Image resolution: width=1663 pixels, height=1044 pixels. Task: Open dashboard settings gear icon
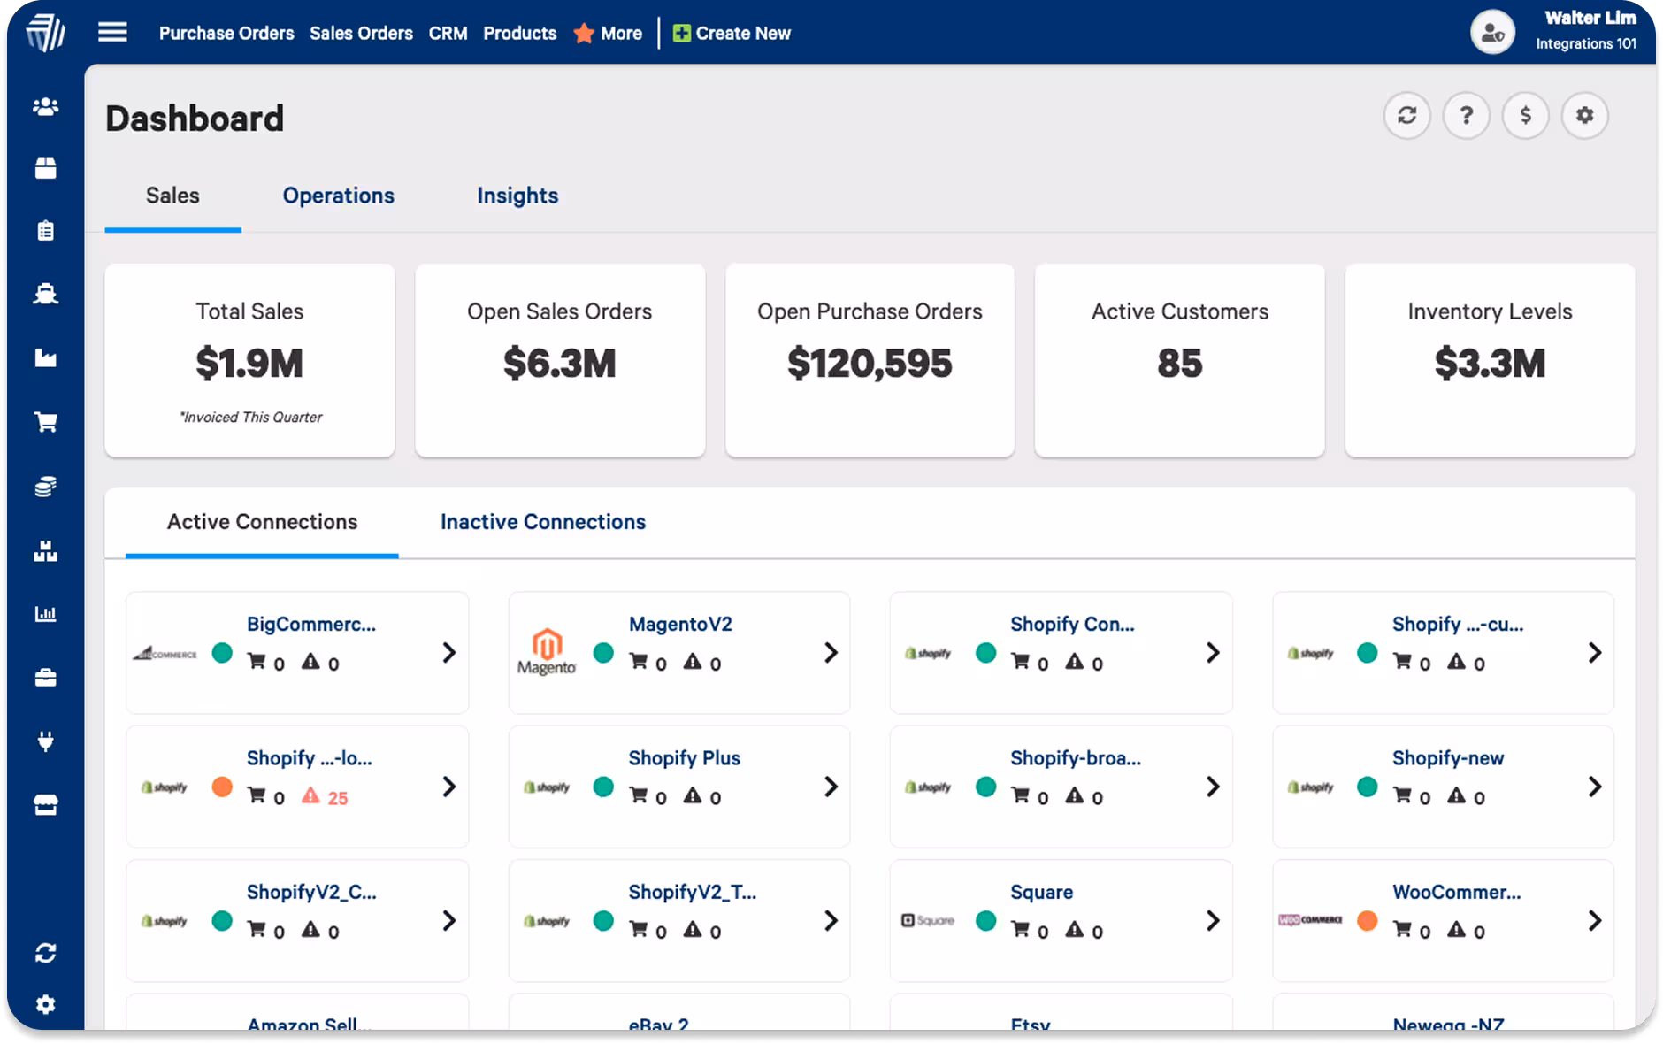(1584, 115)
